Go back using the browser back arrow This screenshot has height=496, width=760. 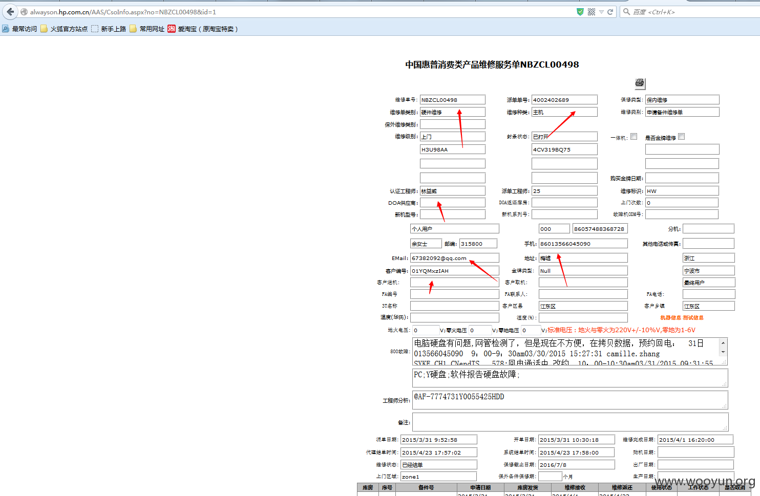click(10, 12)
